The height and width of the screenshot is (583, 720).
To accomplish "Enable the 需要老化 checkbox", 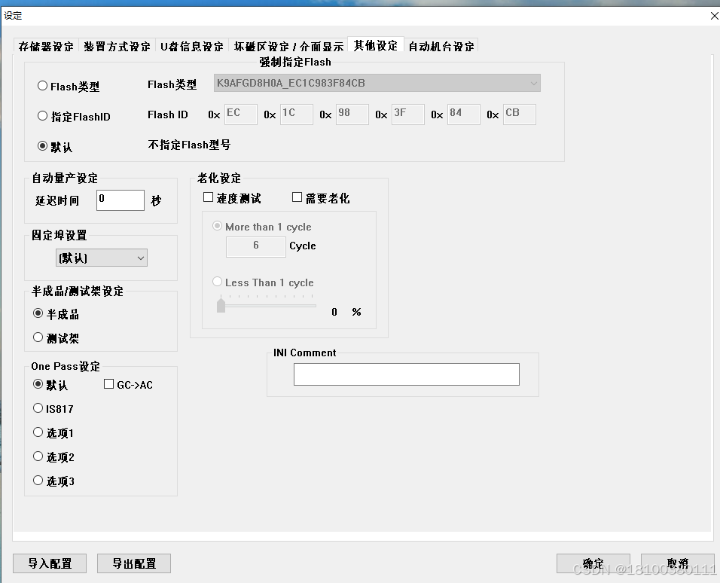I will pyautogui.click(x=297, y=197).
